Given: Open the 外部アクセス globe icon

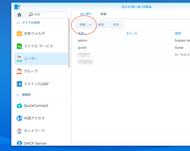Looking at the screenshot, I should [x=19, y=118].
